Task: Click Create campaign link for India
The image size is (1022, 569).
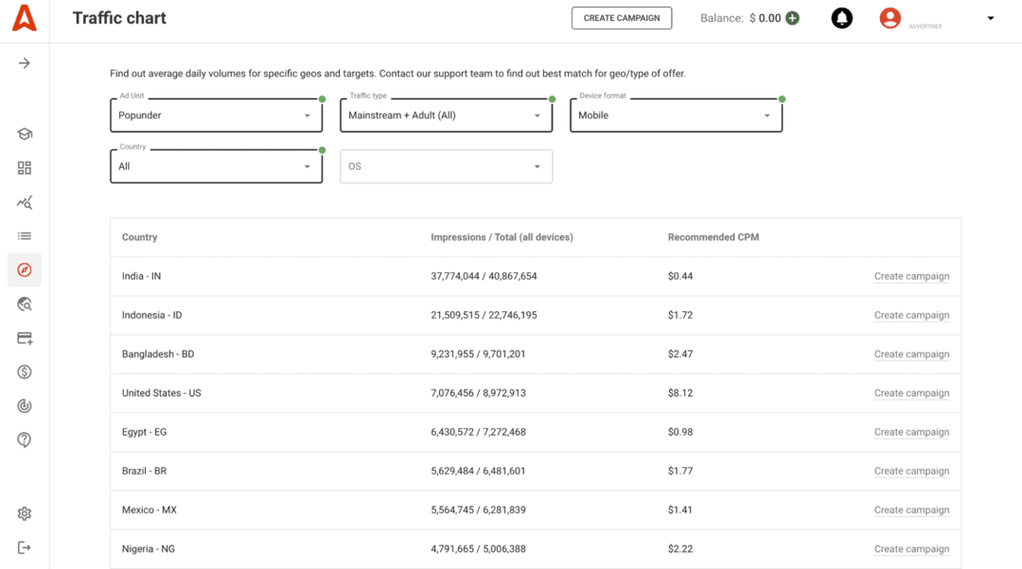Action: [x=911, y=275]
